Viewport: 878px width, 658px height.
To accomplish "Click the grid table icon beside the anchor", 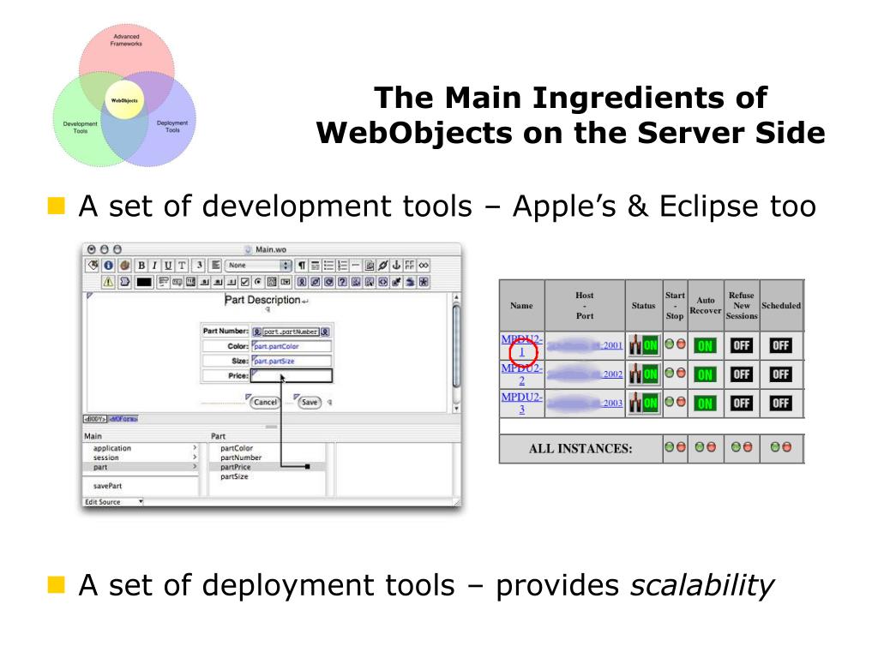I will click(410, 266).
